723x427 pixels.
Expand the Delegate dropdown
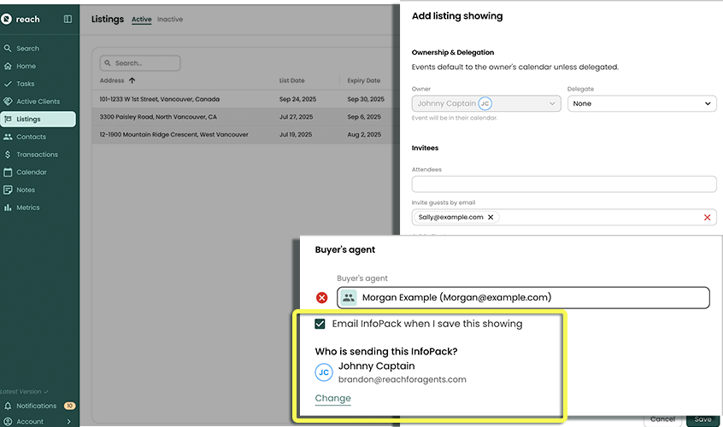coord(641,103)
